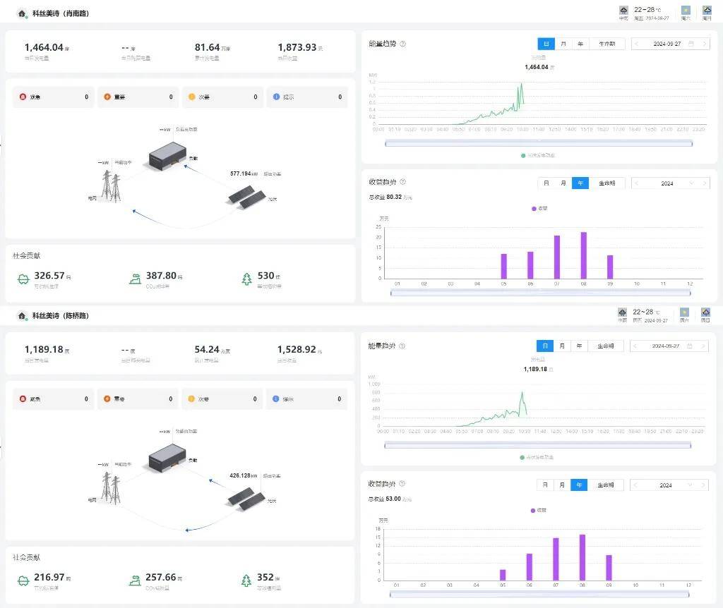The height and width of the screenshot is (608, 723).
Task: Click the solar panel (光伏) graphic in the 陈桥路 diagram
Action: pyautogui.click(x=246, y=499)
